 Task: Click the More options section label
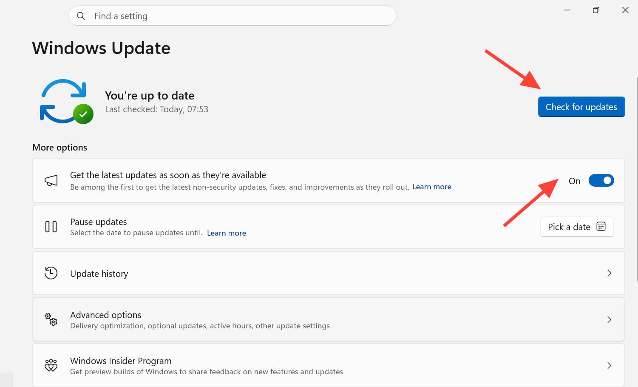point(60,148)
